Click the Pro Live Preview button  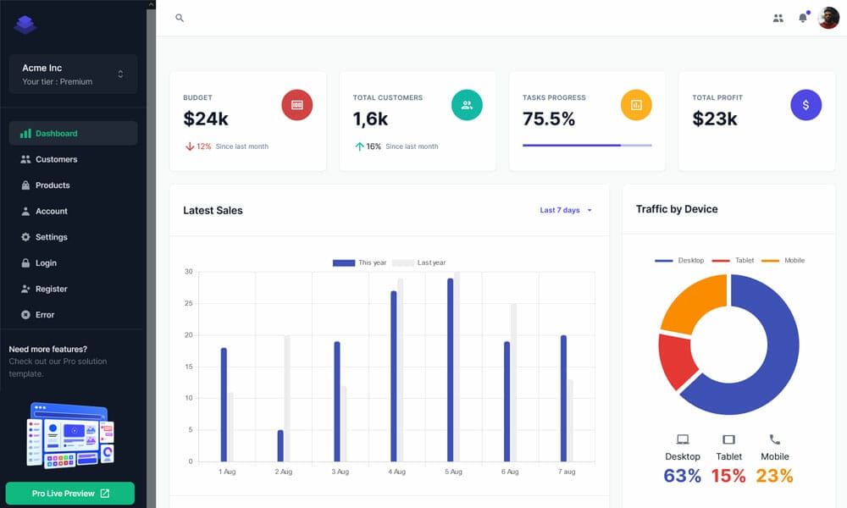pyautogui.click(x=69, y=493)
